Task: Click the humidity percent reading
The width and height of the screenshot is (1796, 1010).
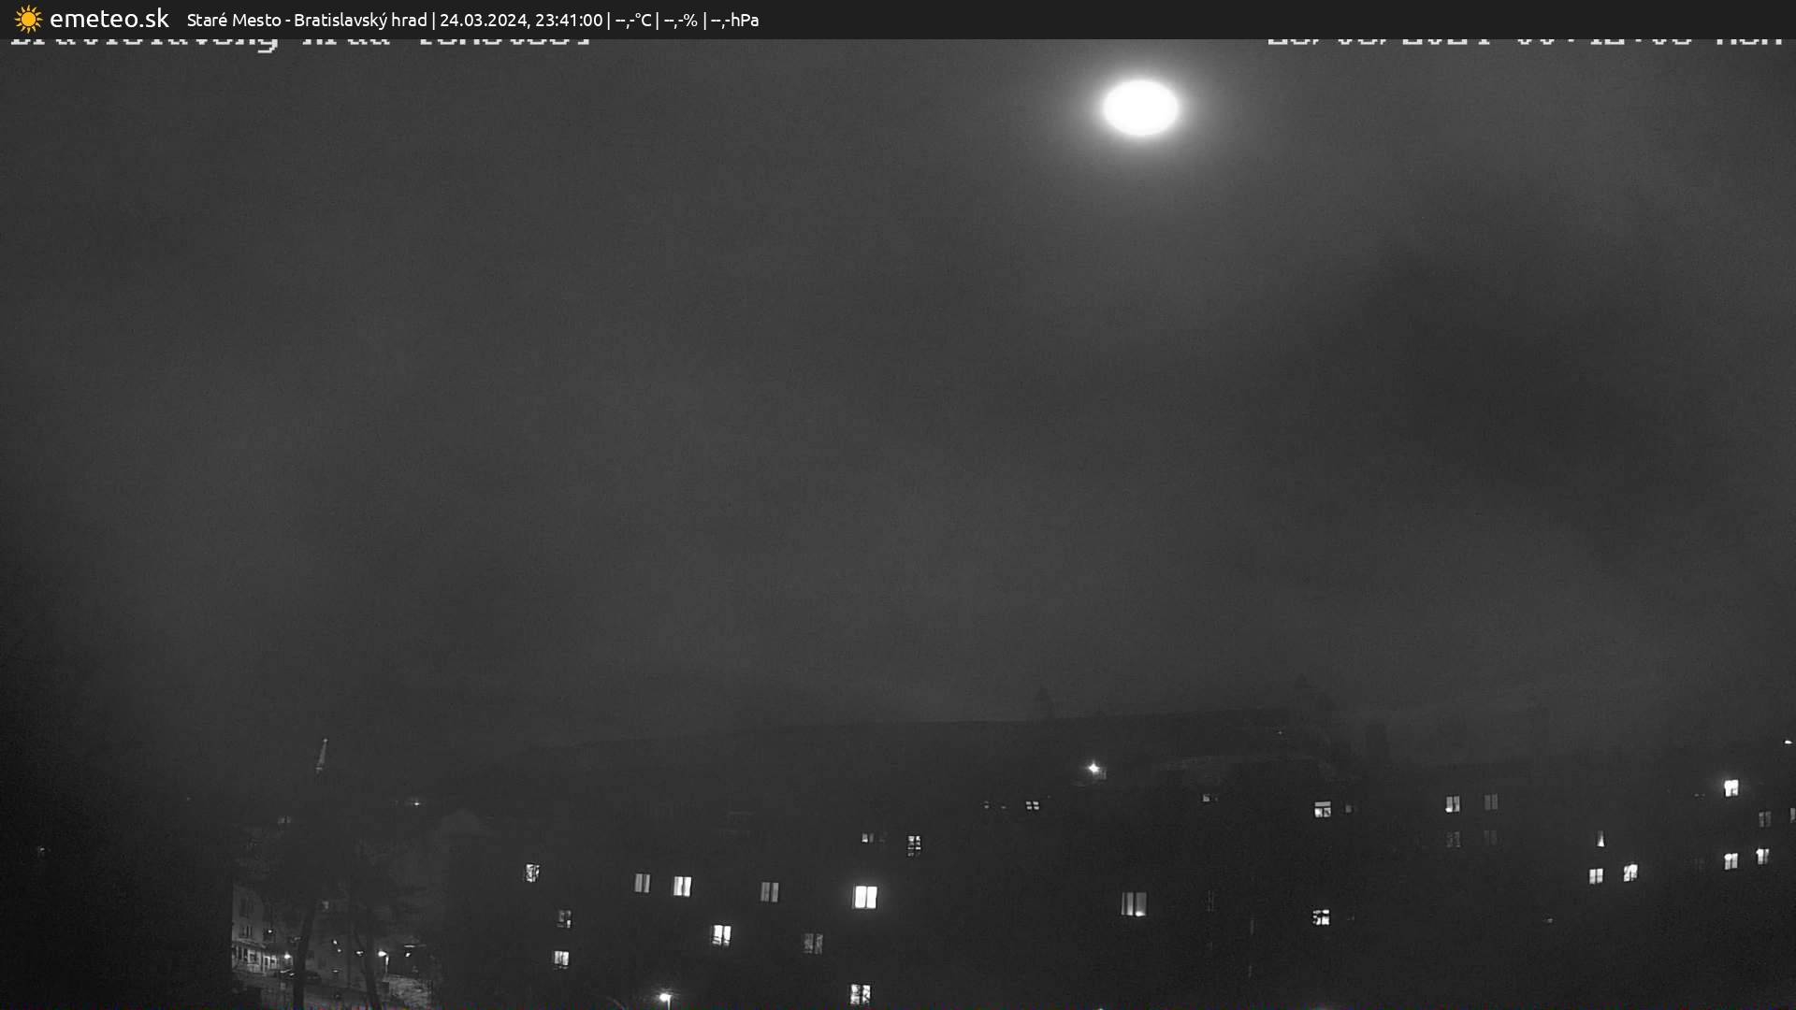Action: click(x=680, y=20)
